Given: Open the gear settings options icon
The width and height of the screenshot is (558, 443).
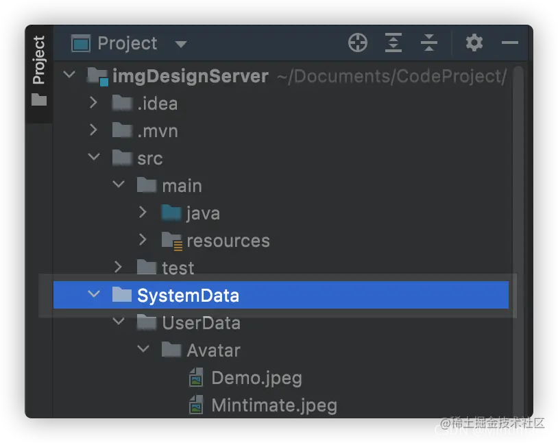Looking at the screenshot, I should (x=474, y=43).
